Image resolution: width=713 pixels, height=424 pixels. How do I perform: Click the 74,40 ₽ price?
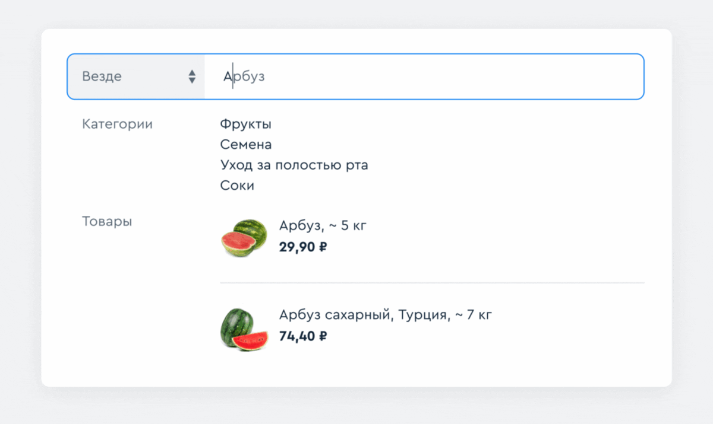point(302,336)
